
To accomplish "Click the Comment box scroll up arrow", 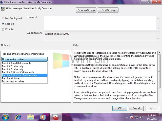I will [x=158, y=18].
